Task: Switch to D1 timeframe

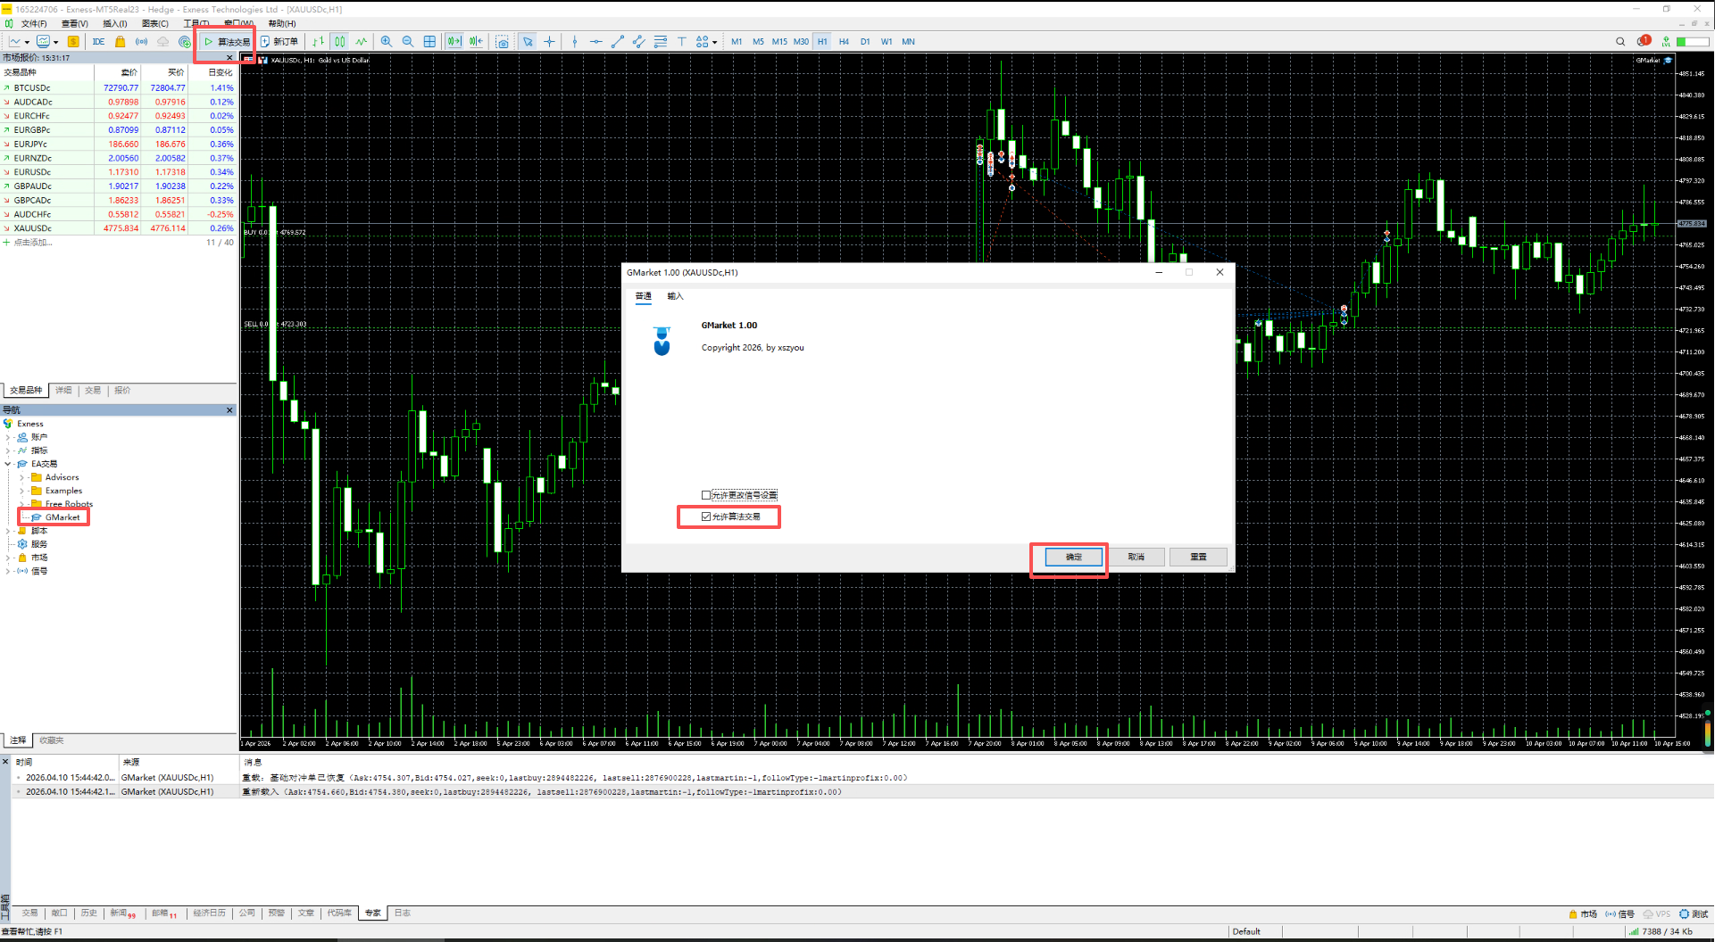Action: point(865,42)
